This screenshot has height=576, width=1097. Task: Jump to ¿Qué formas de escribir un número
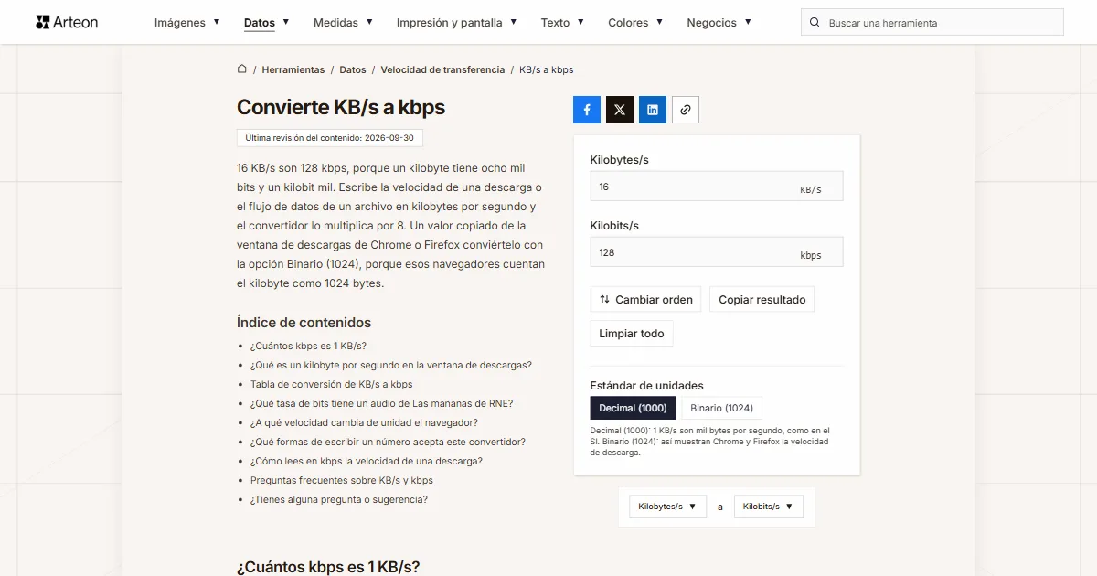pyautogui.click(x=388, y=442)
